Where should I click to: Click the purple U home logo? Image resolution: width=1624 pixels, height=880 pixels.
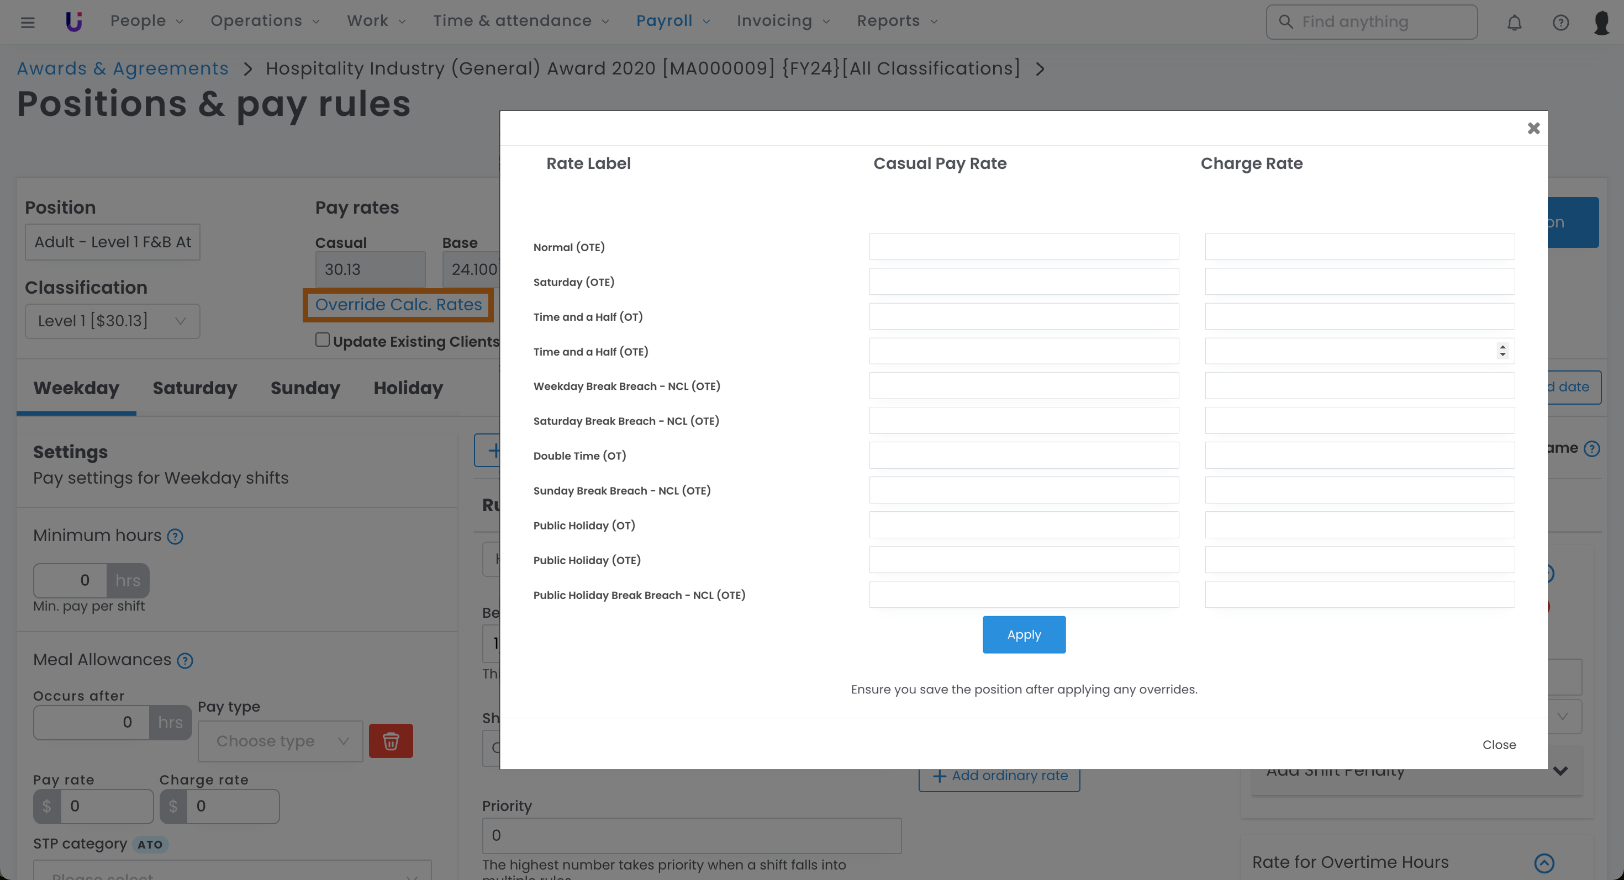(74, 22)
